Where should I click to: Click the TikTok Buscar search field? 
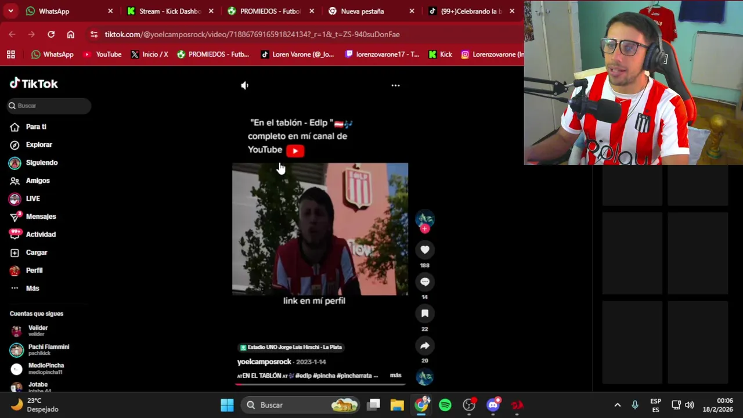pos(49,106)
